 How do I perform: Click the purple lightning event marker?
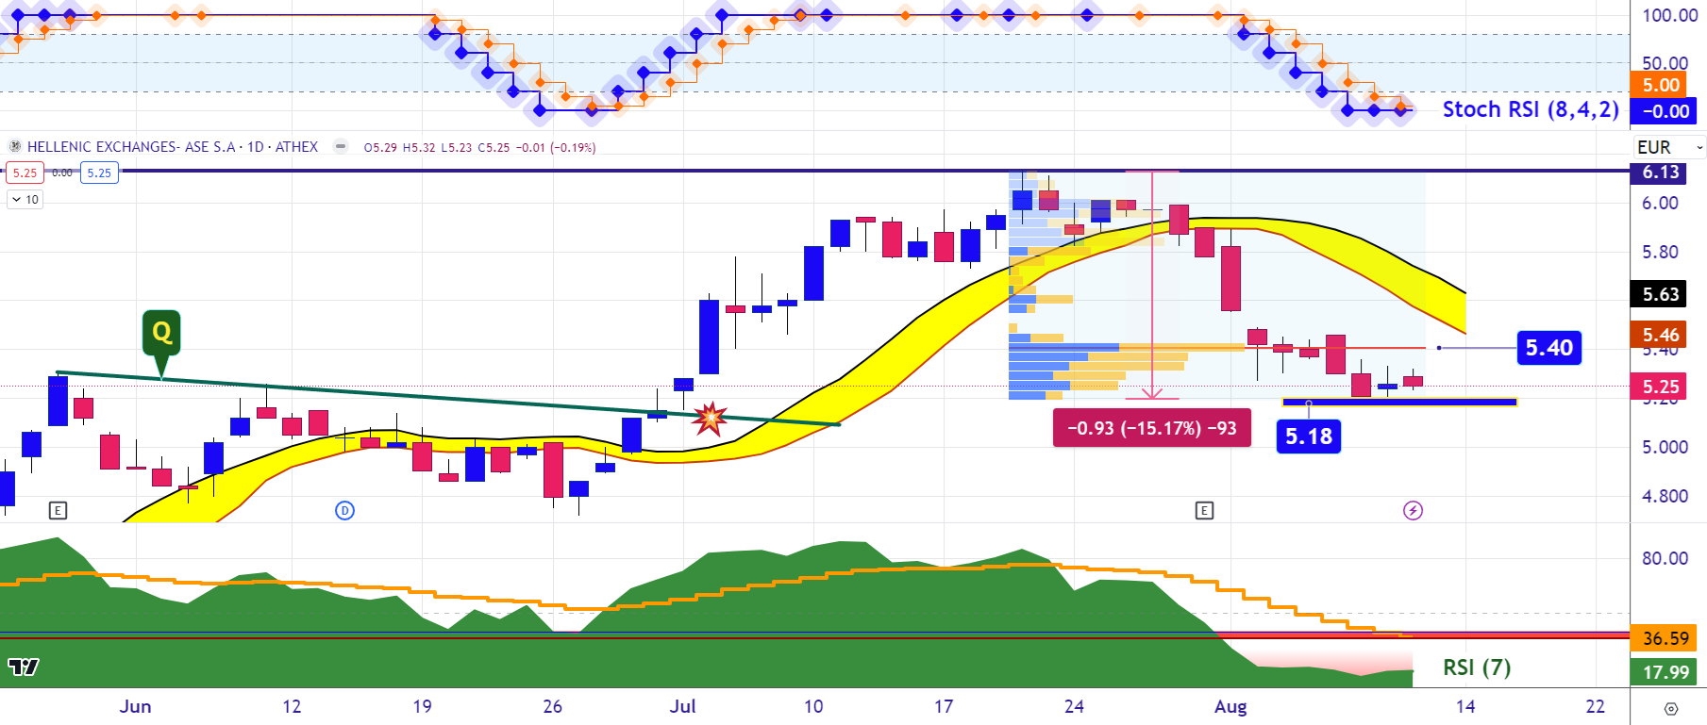coord(1413,511)
